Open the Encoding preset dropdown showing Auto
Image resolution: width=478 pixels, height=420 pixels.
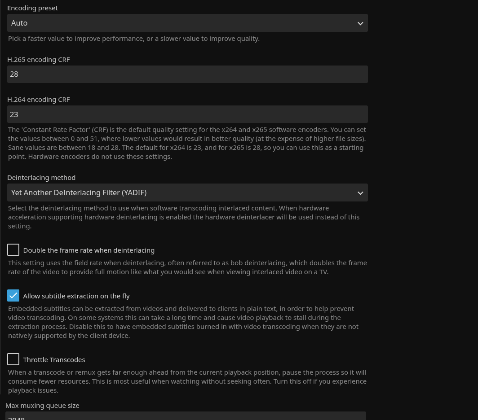[x=180, y=23]
